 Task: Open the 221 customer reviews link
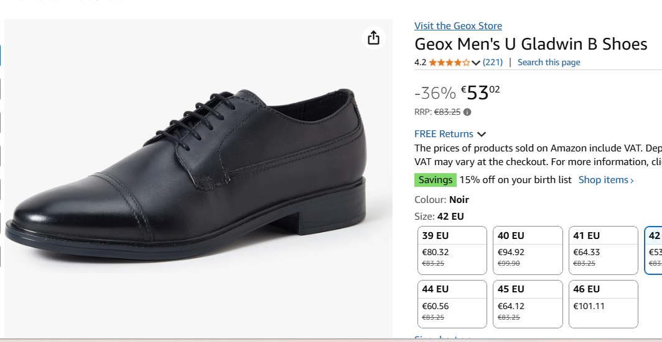pos(493,62)
